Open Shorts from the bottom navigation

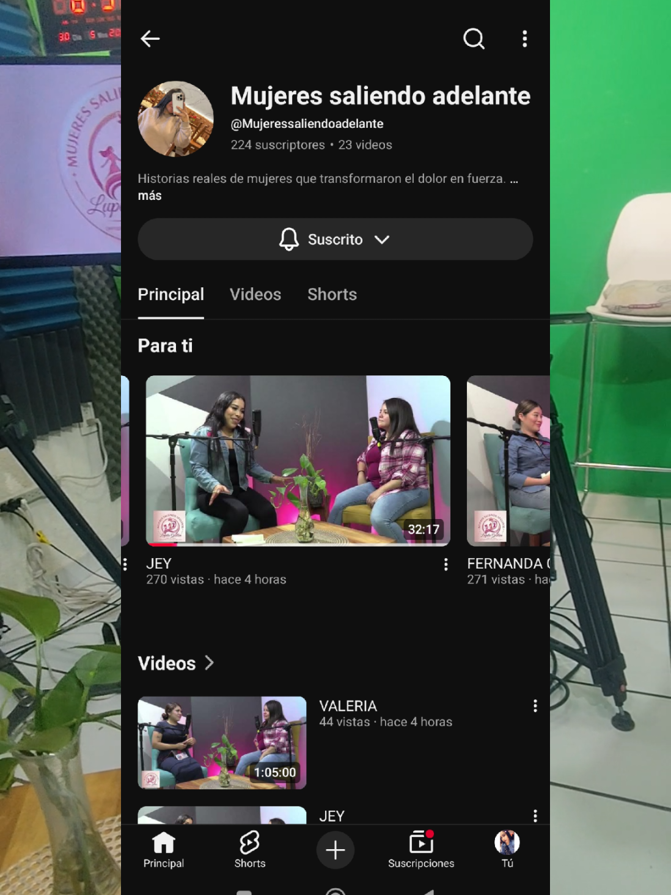pos(250,850)
